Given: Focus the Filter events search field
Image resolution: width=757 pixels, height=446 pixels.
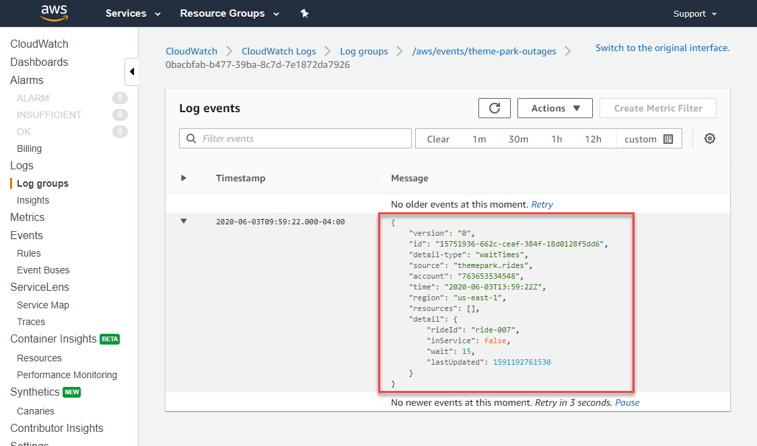Looking at the screenshot, I should pyautogui.click(x=295, y=138).
